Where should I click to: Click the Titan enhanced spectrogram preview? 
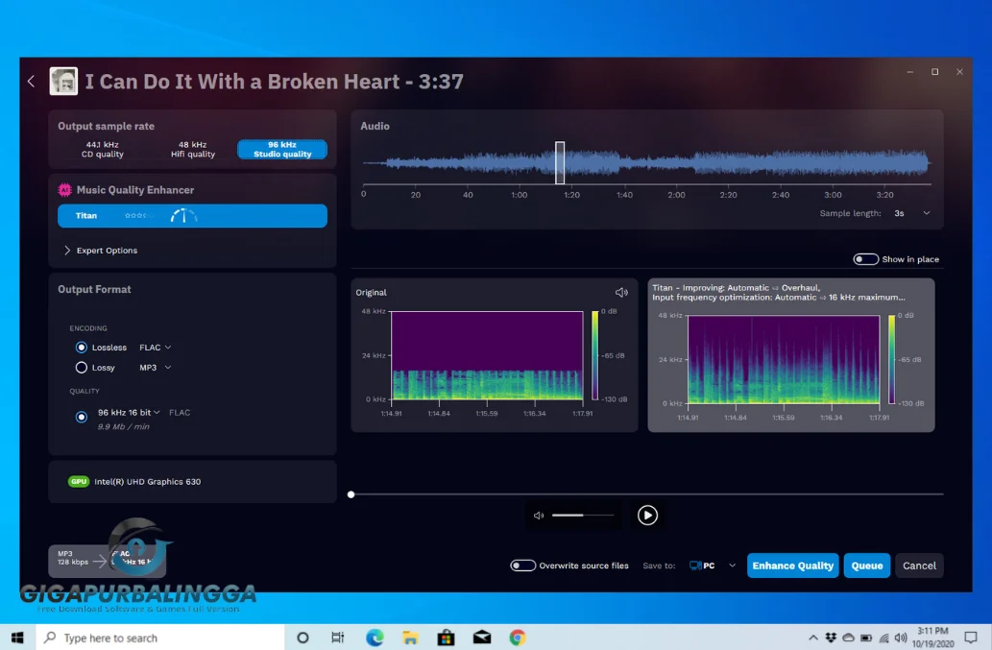click(x=784, y=359)
